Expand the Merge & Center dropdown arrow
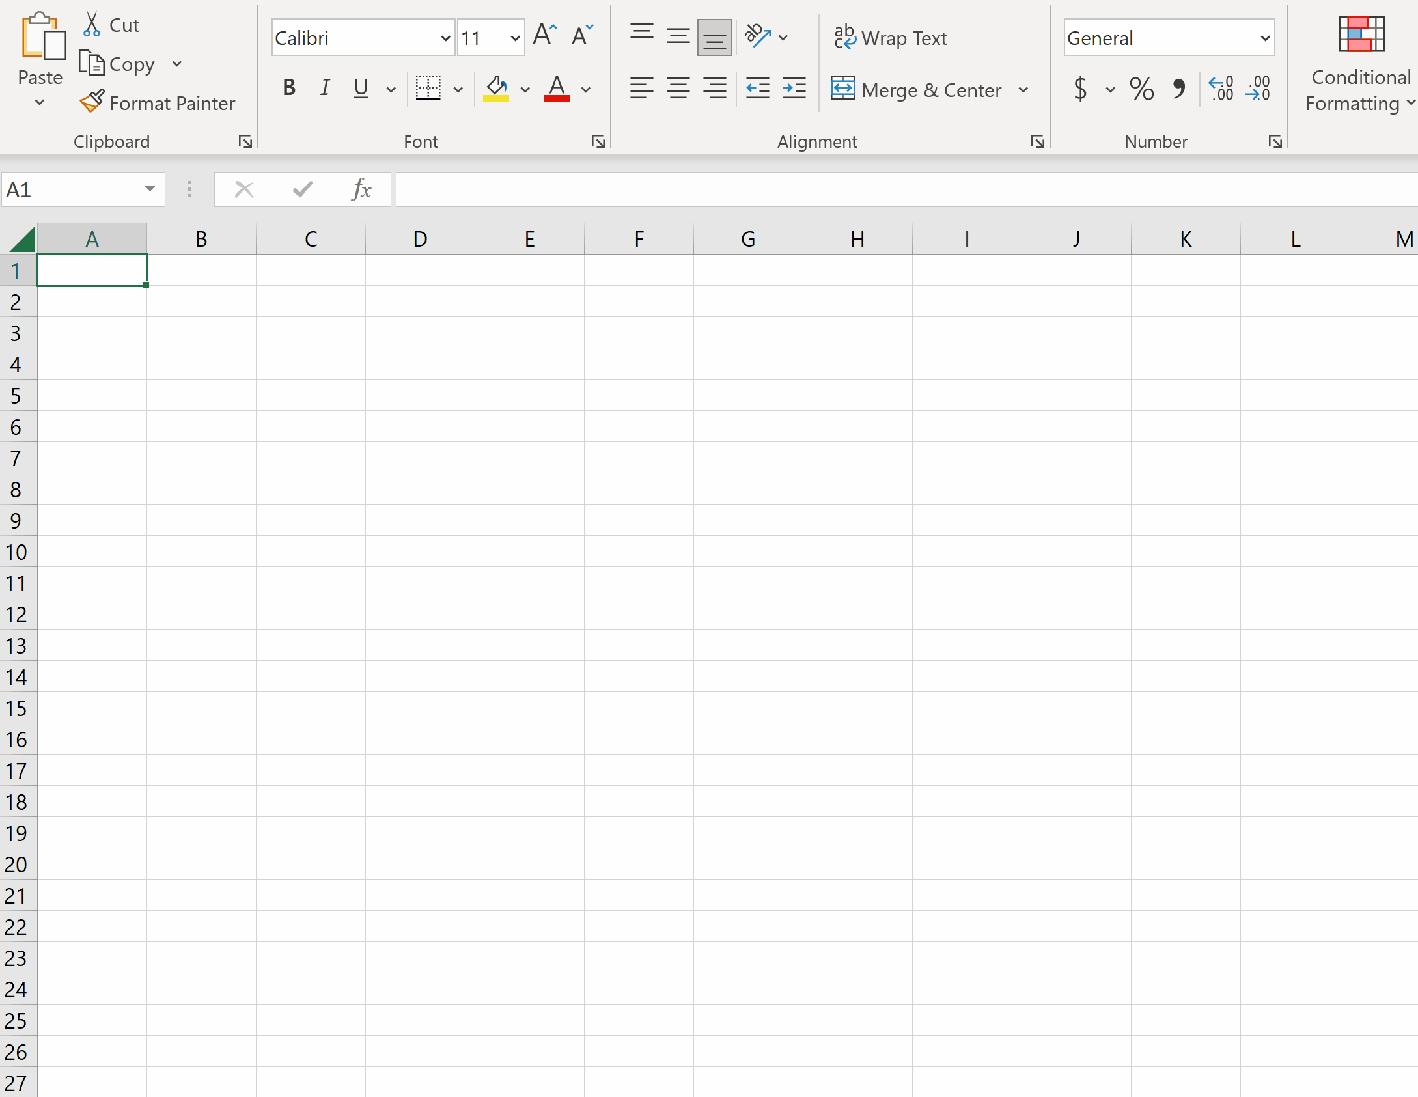Screen dimensions: 1418x1097 1023,90
